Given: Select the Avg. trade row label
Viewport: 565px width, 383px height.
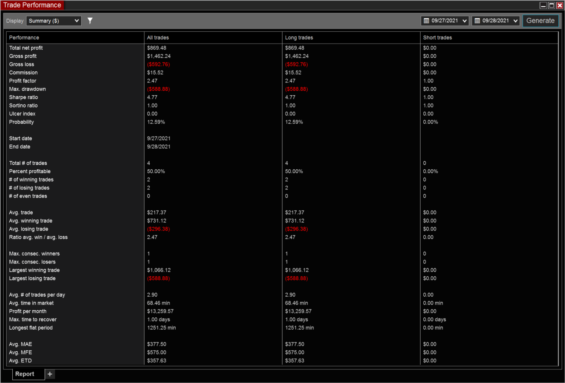Looking at the screenshot, I should click(x=21, y=212).
